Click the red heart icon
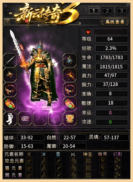Image resolution: width=133 pixels, height=182 pixels. pos(88,32)
